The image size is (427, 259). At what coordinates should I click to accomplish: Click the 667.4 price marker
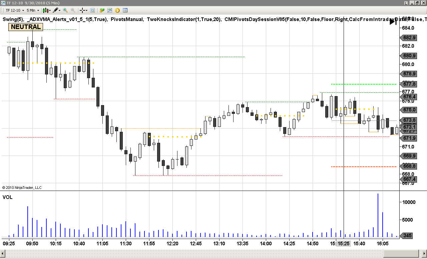tap(409, 179)
